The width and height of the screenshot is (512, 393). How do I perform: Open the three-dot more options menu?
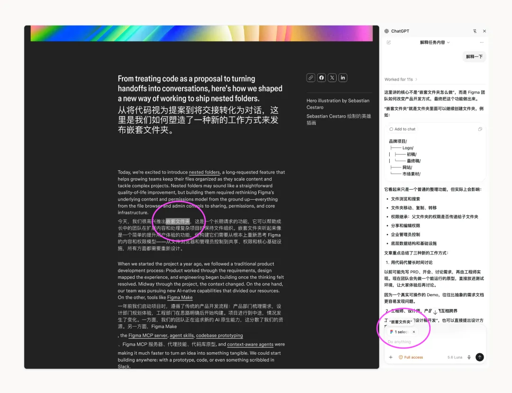click(482, 43)
